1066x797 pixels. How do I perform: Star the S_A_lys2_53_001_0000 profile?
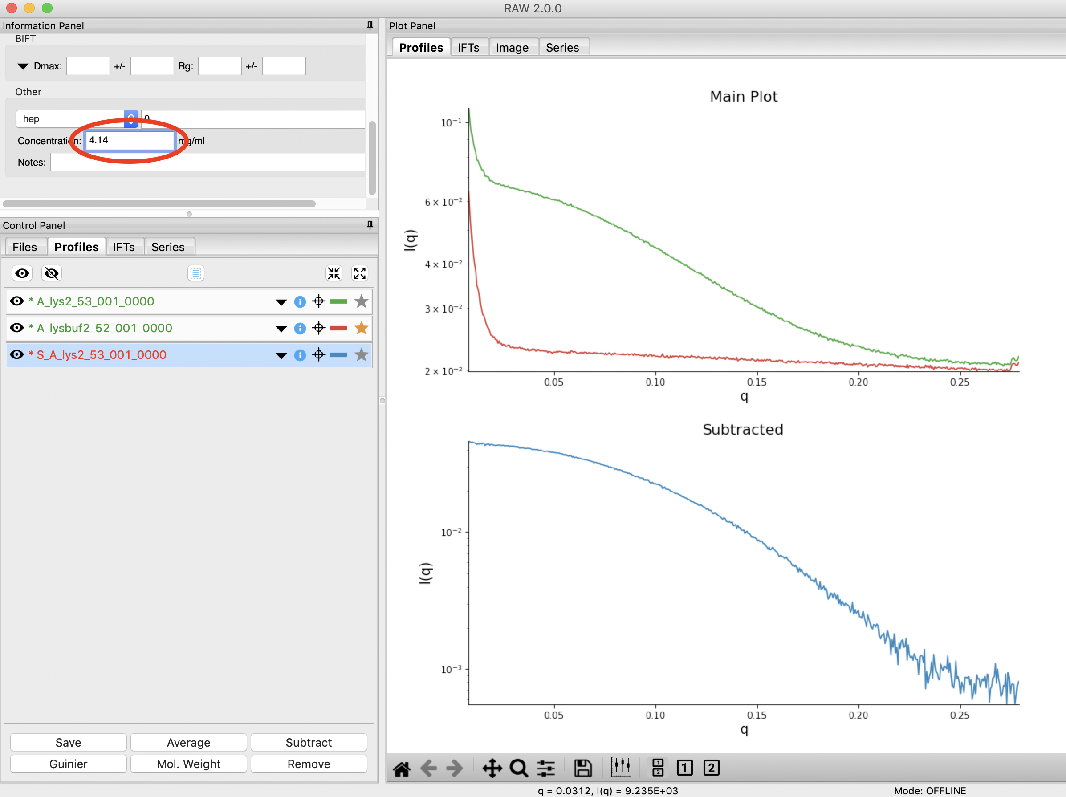coord(361,355)
